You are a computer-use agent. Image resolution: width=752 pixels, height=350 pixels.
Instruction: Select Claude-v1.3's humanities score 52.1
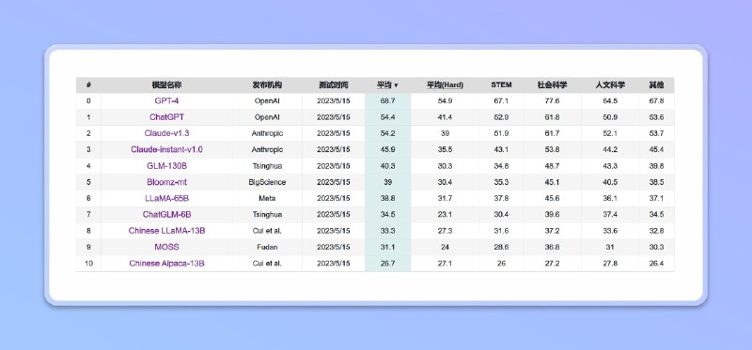coord(610,133)
